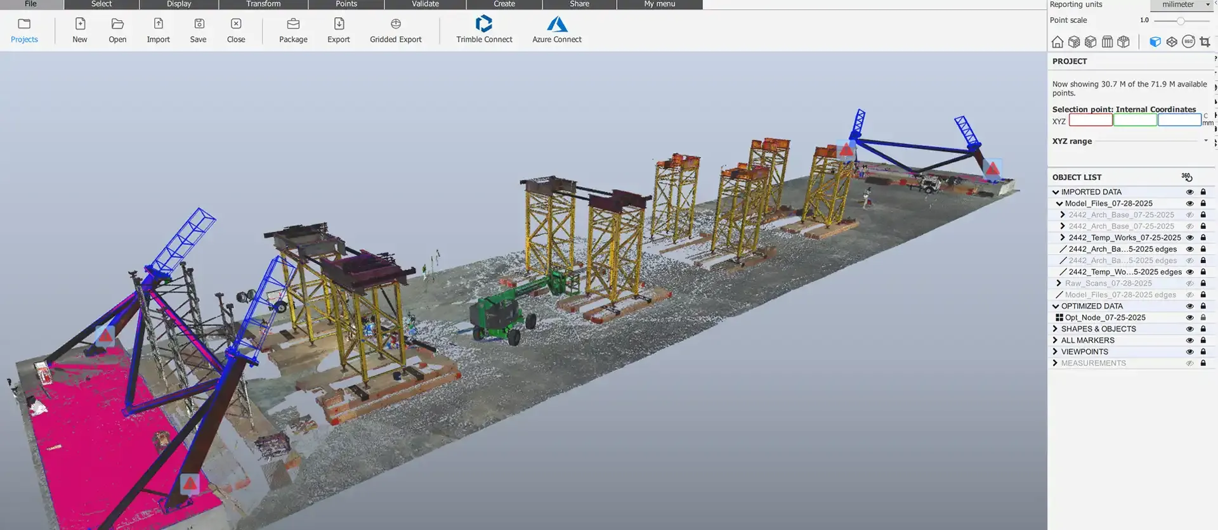Image resolution: width=1218 pixels, height=530 pixels.
Task: Open the Reporting units milimeter dropdown
Action: pos(1182,4)
